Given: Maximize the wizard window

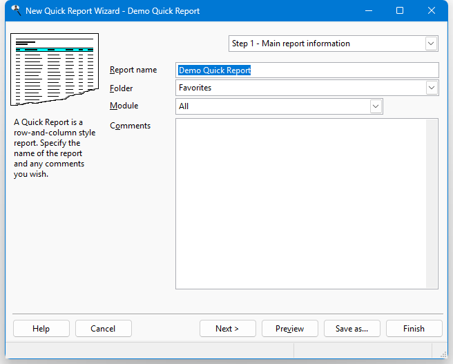Looking at the screenshot, I should coord(400,10).
